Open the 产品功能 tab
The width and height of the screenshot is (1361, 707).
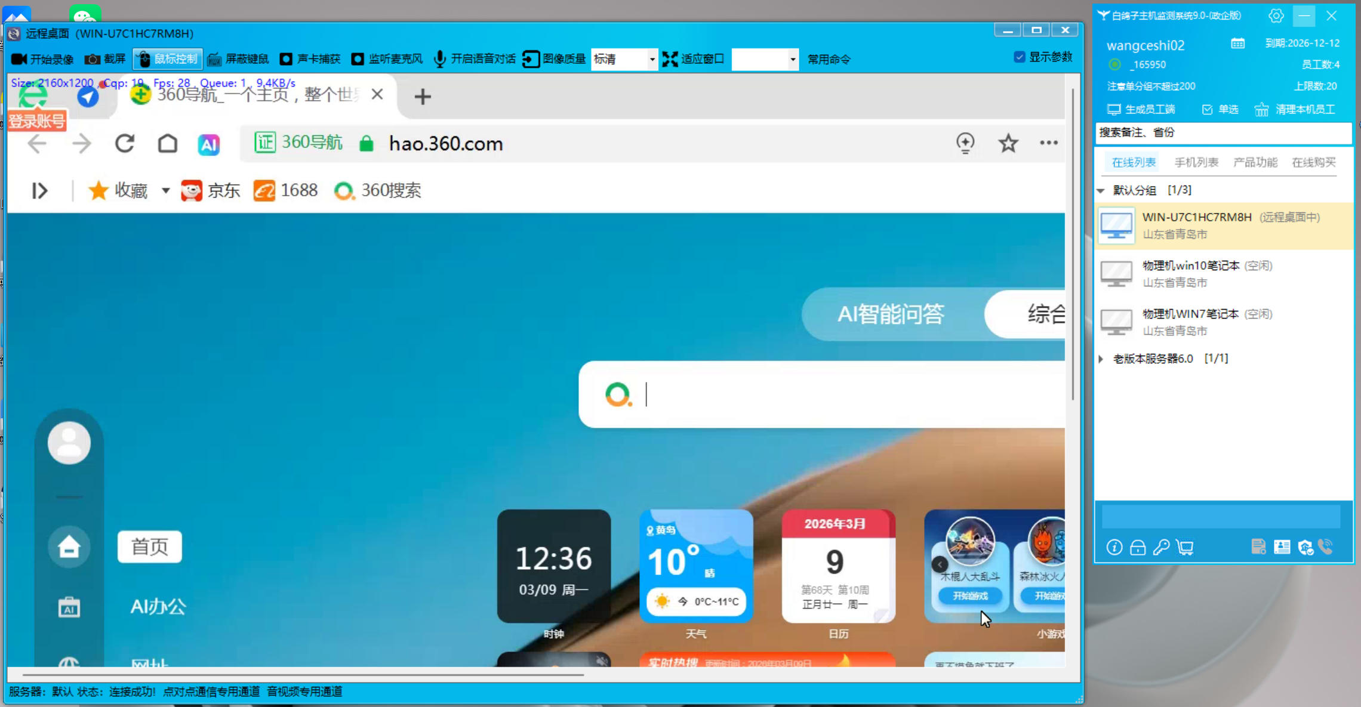click(1255, 162)
